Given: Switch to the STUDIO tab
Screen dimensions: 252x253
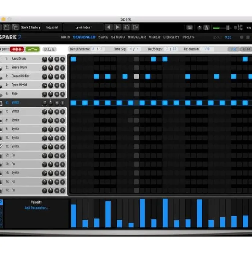Looking at the screenshot, I should pos(118,37).
